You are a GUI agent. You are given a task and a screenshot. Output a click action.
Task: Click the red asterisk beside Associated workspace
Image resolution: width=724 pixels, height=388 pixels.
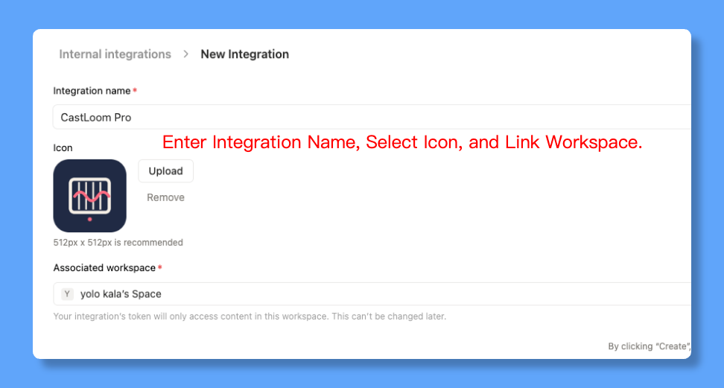(x=160, y=268)
